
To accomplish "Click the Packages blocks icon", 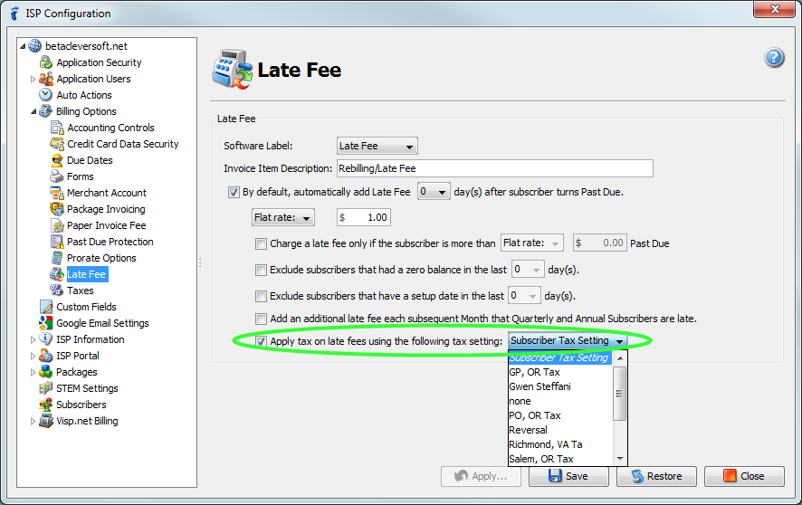I will click(46, 372).
